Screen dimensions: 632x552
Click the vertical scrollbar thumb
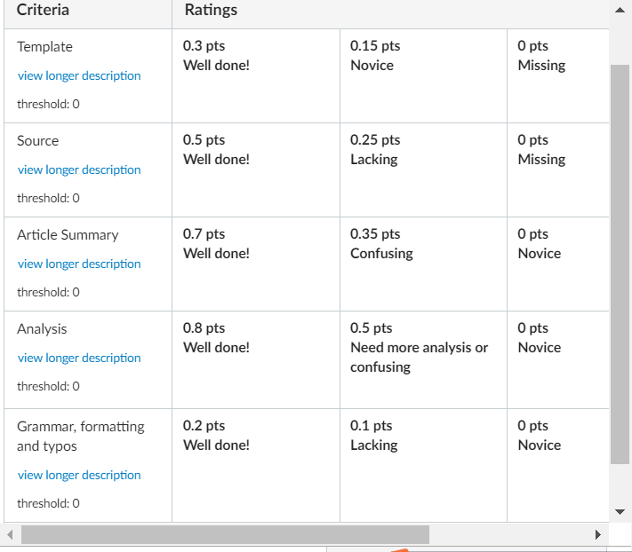click(x=620, y=264)
